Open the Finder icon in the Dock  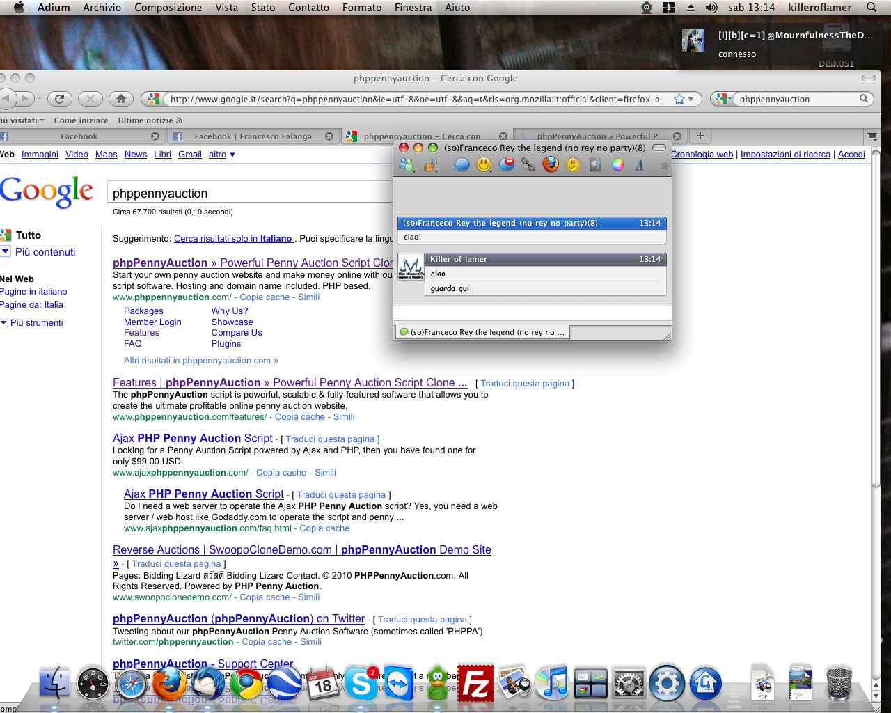coord(54,684)
